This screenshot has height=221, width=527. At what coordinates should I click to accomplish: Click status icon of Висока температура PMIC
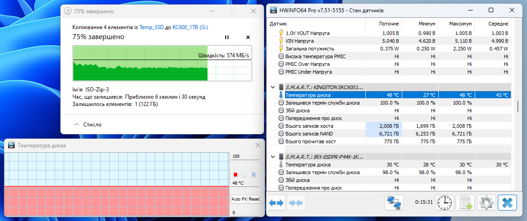coord(281,56)
